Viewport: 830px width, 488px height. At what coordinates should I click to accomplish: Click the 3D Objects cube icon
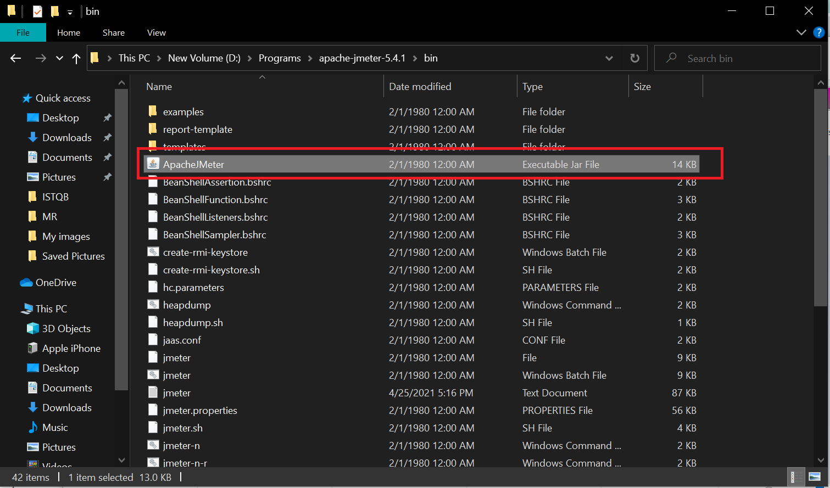33,329
